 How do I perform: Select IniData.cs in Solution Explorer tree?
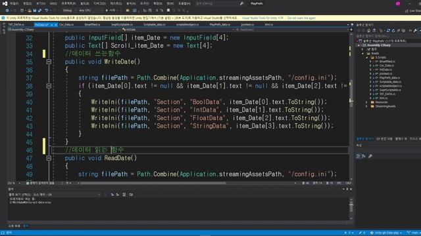tap(385, 69)
